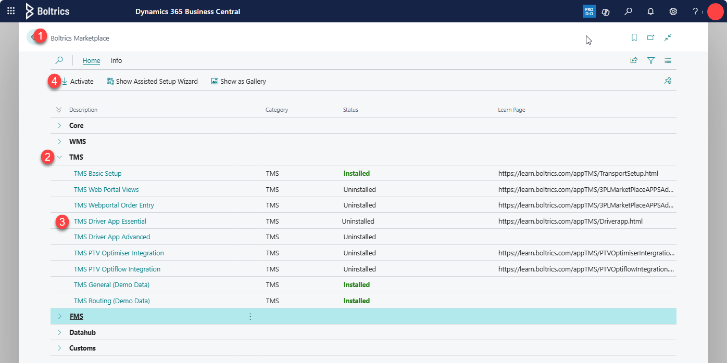Screen dimensions: 727x363
Task: Open the help question mark
Action: click(x=695, y=11)
